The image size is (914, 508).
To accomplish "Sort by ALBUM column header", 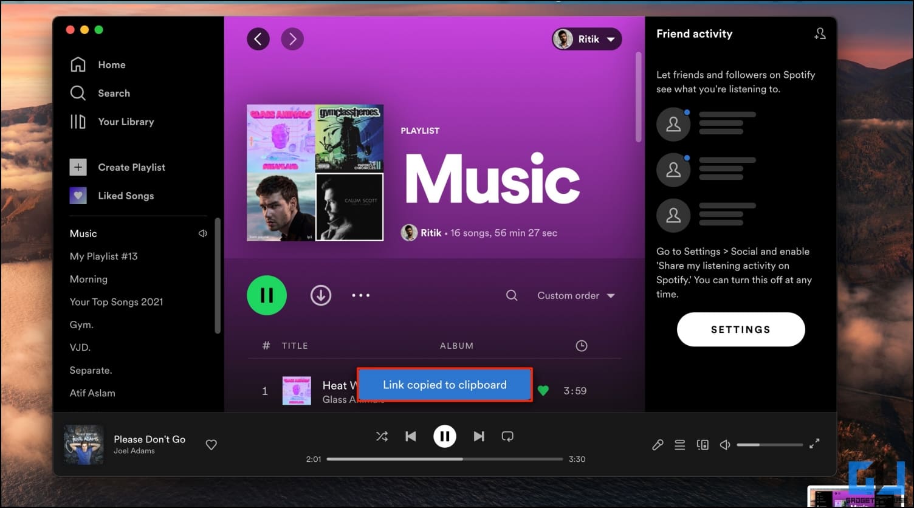I will [x=456, y=346].
